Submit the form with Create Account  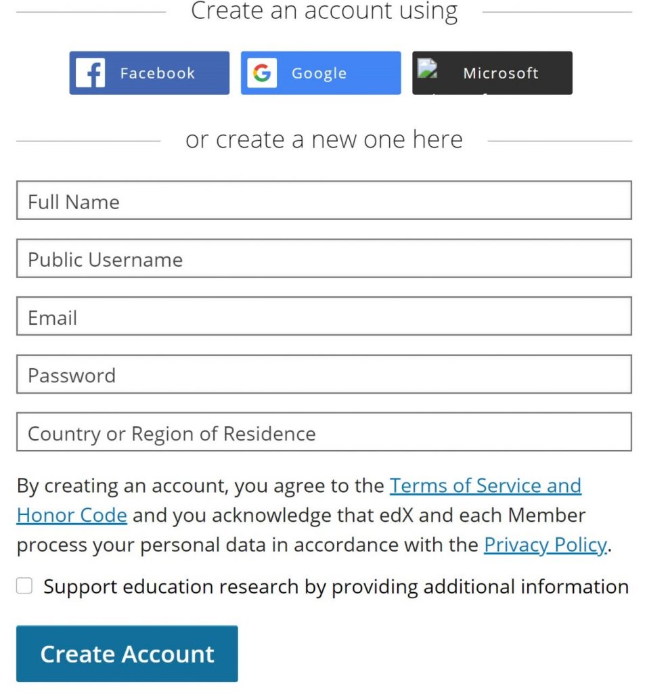[x=127, y=654]
